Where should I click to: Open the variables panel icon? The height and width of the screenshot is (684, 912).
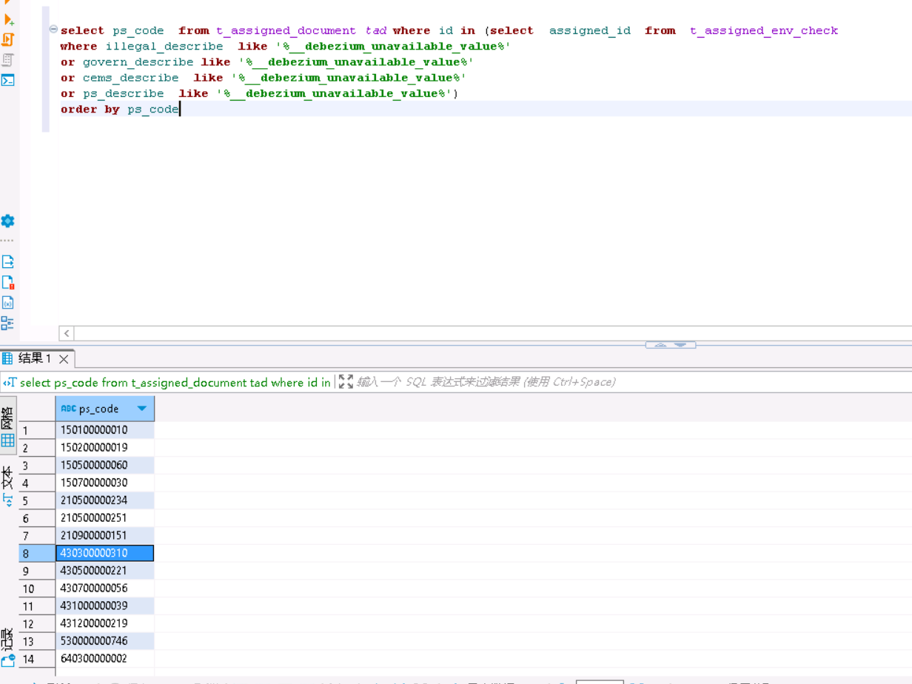pos(8,303)
